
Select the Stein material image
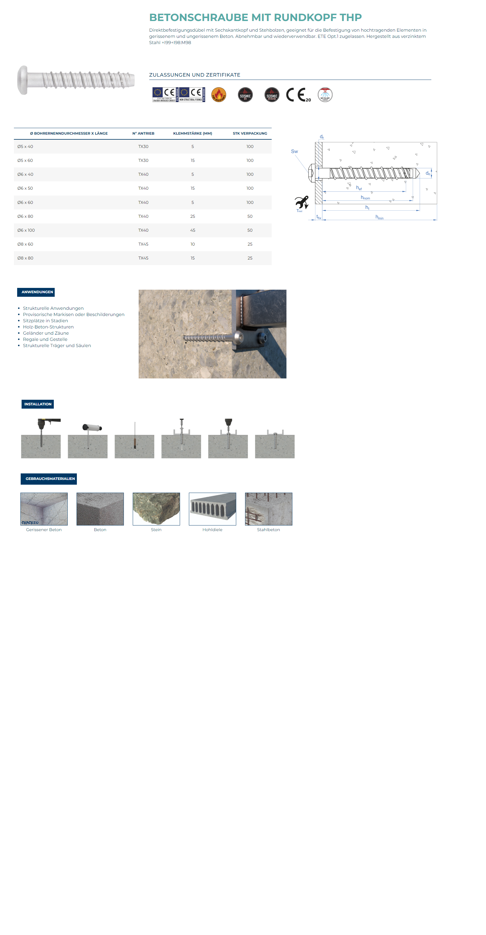tap(156, 509)
